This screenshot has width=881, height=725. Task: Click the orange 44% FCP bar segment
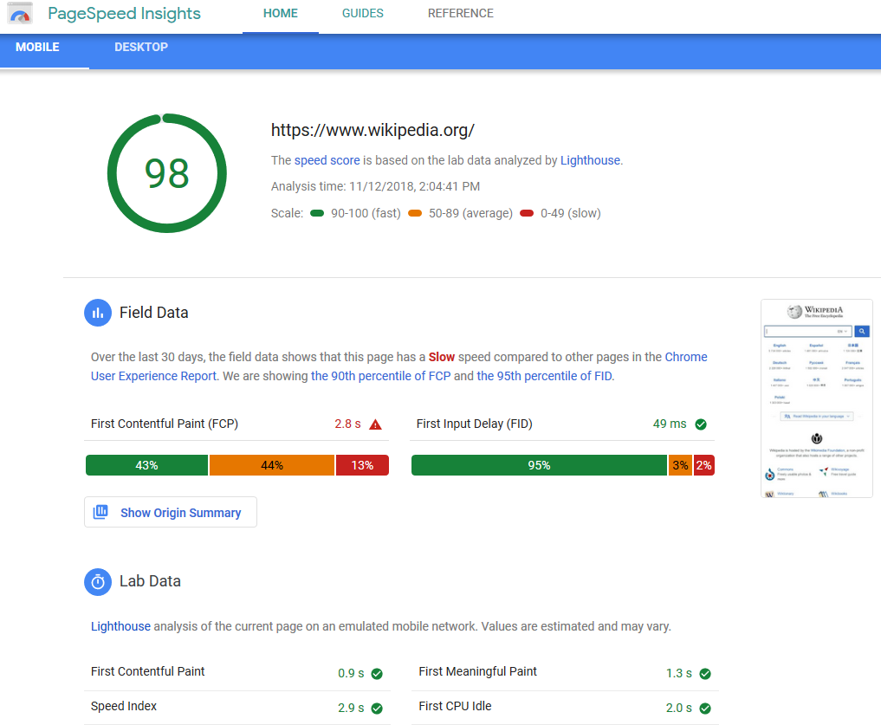[x=272, y=465]
